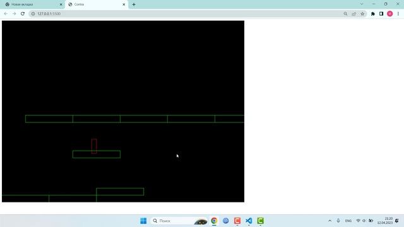Open the blue round app in taskbar
This screenshot has width=404, height=227.
point(226,221)
